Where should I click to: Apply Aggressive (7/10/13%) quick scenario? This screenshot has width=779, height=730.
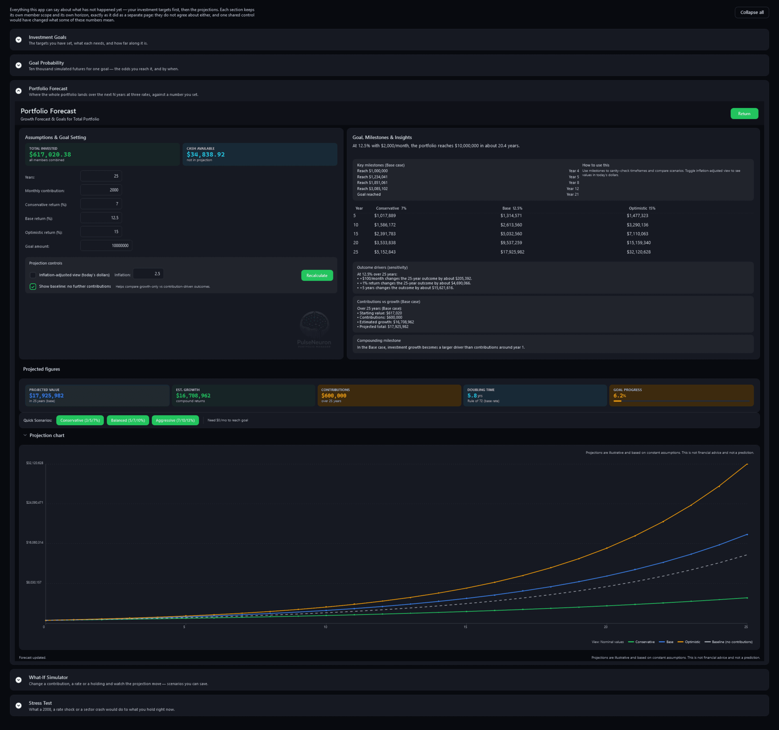[175, 420]
